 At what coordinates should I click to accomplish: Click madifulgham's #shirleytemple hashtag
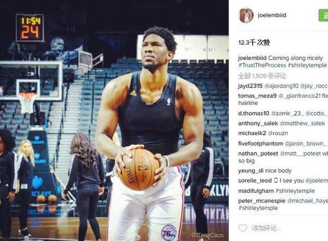(x=295, y=191)
